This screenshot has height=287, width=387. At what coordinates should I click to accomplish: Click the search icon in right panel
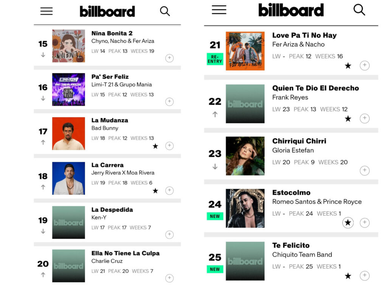pos(359,10)
